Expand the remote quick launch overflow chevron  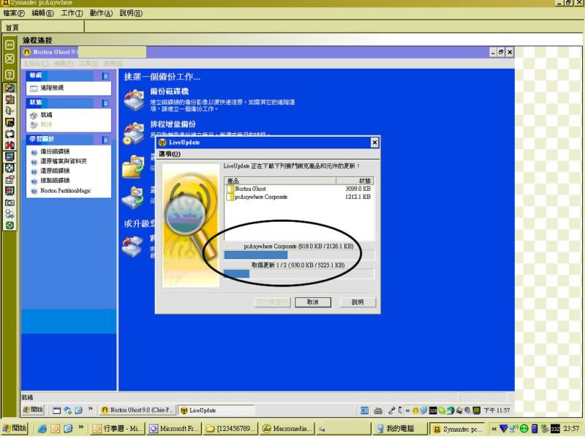coord(90,409)
